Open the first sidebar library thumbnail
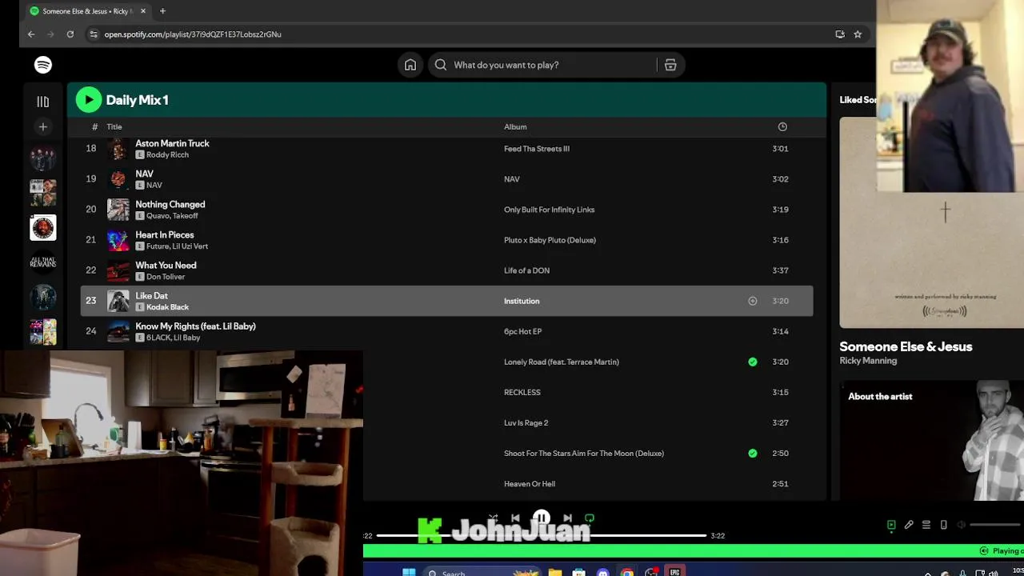 point(43,158)
